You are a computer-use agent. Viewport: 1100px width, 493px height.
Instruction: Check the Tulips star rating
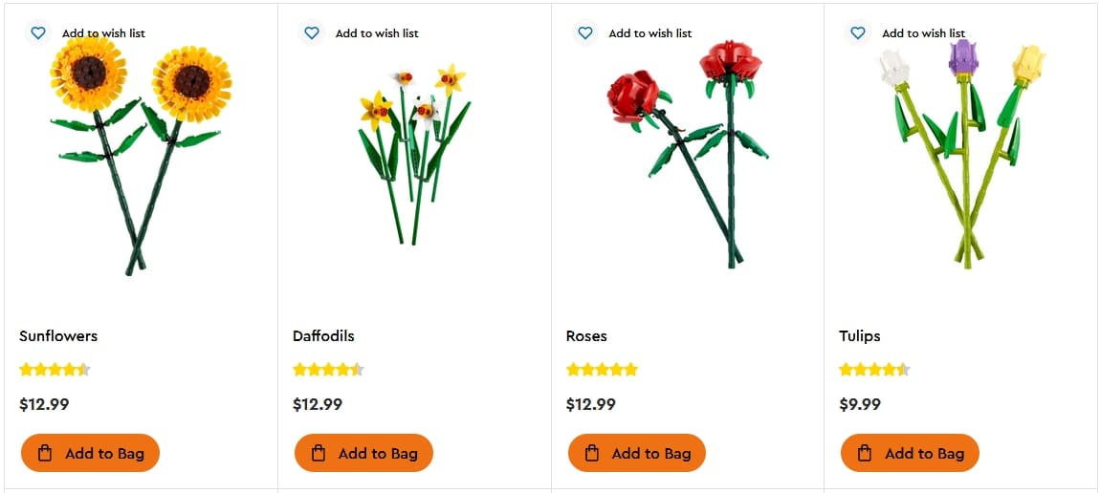pyautogui.click(x=874, y=370)
